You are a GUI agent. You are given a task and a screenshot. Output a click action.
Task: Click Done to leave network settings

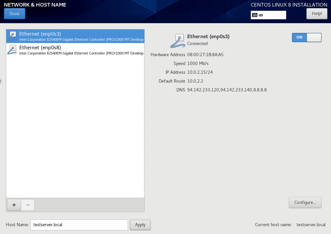pos(14,14)
